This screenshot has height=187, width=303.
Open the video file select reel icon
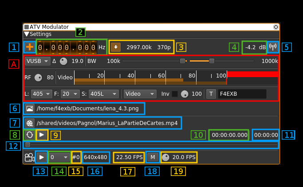[30, 123]
